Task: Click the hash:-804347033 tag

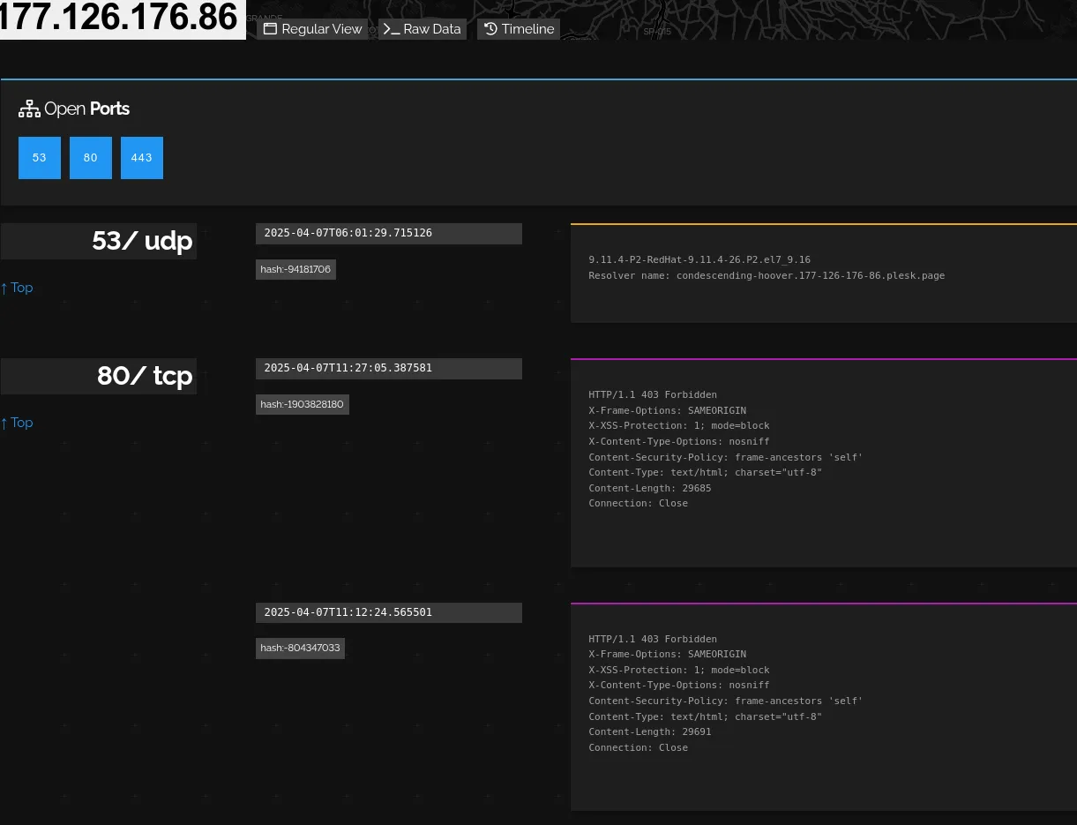Action: pos(300,648)
